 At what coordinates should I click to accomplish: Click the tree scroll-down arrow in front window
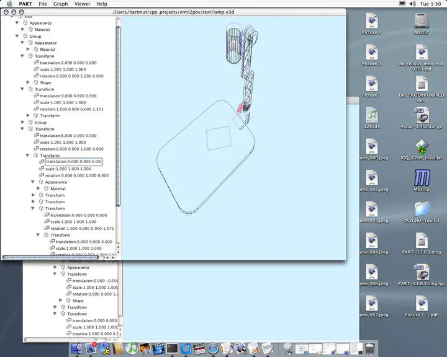(119, 252)
